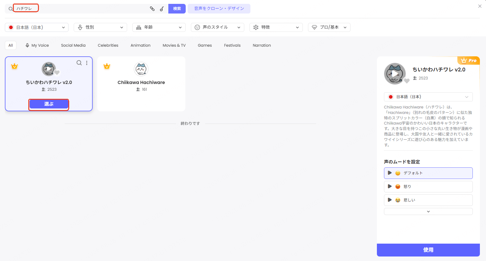
Task: Expand the 年齢 filter dropdown
Action: 159,27
